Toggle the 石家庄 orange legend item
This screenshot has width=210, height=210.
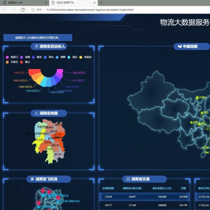coord(12,62)
